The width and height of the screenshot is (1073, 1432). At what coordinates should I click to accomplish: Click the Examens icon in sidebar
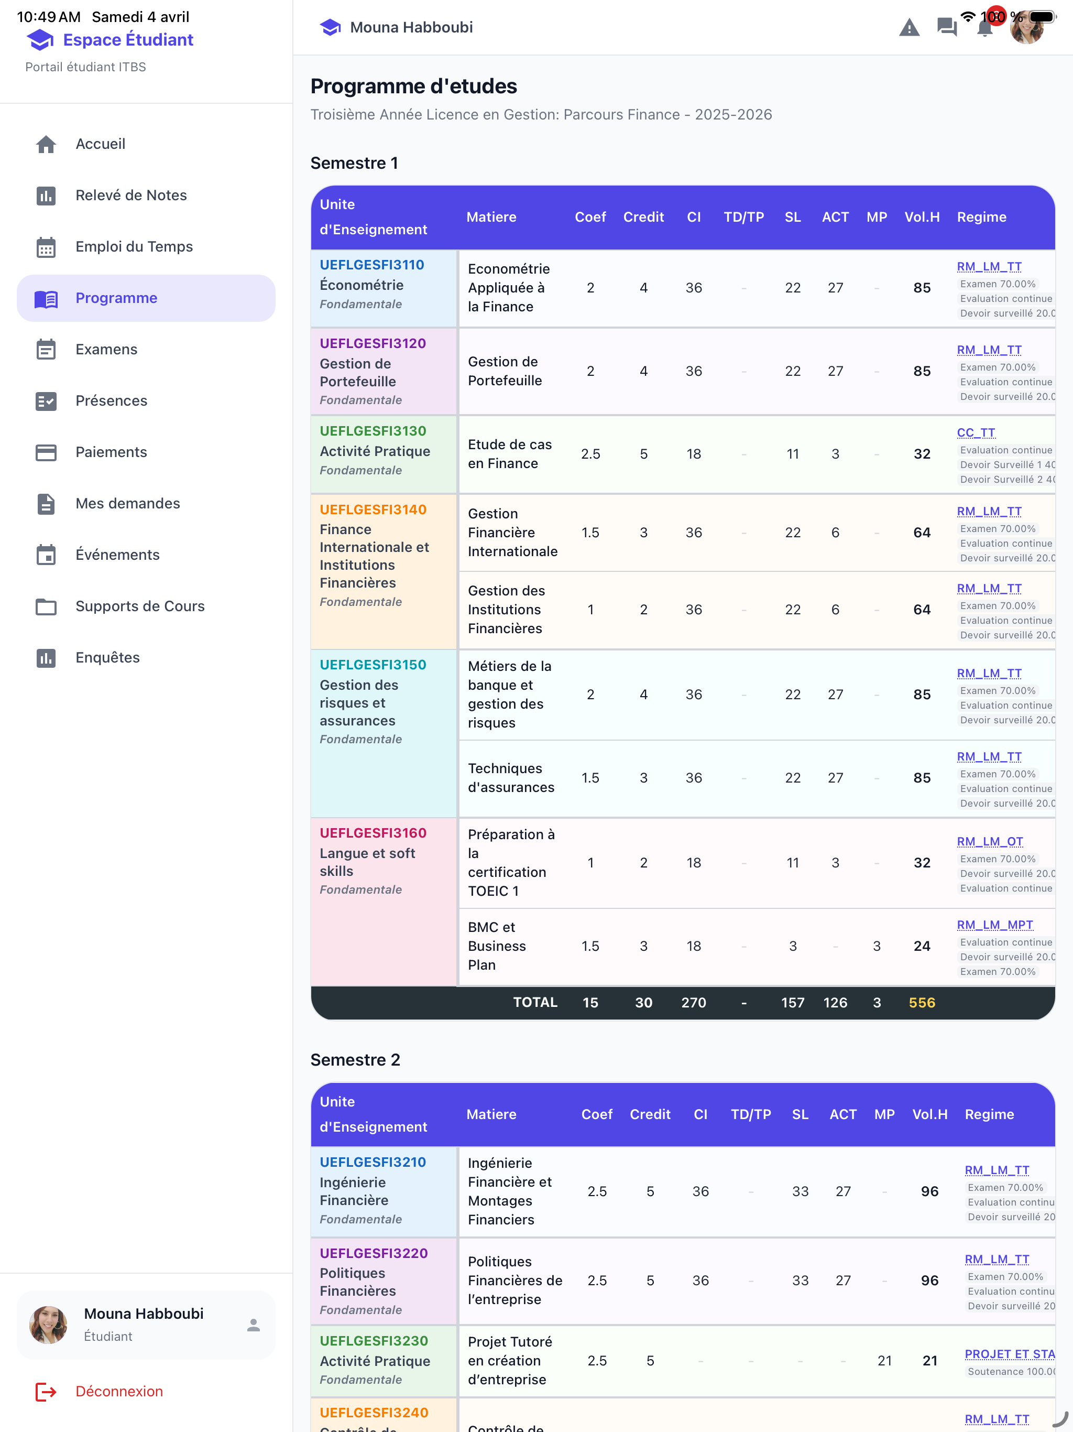46,350
